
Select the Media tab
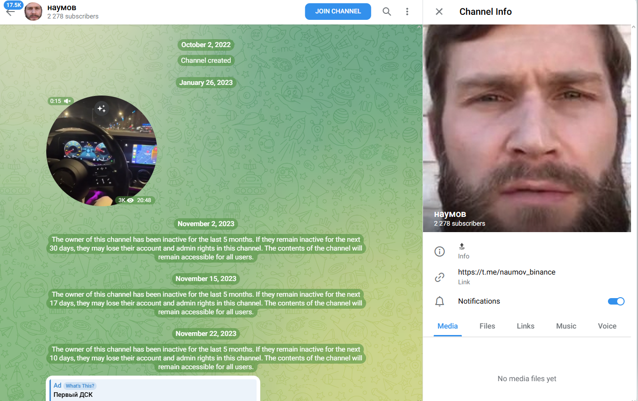448,326
